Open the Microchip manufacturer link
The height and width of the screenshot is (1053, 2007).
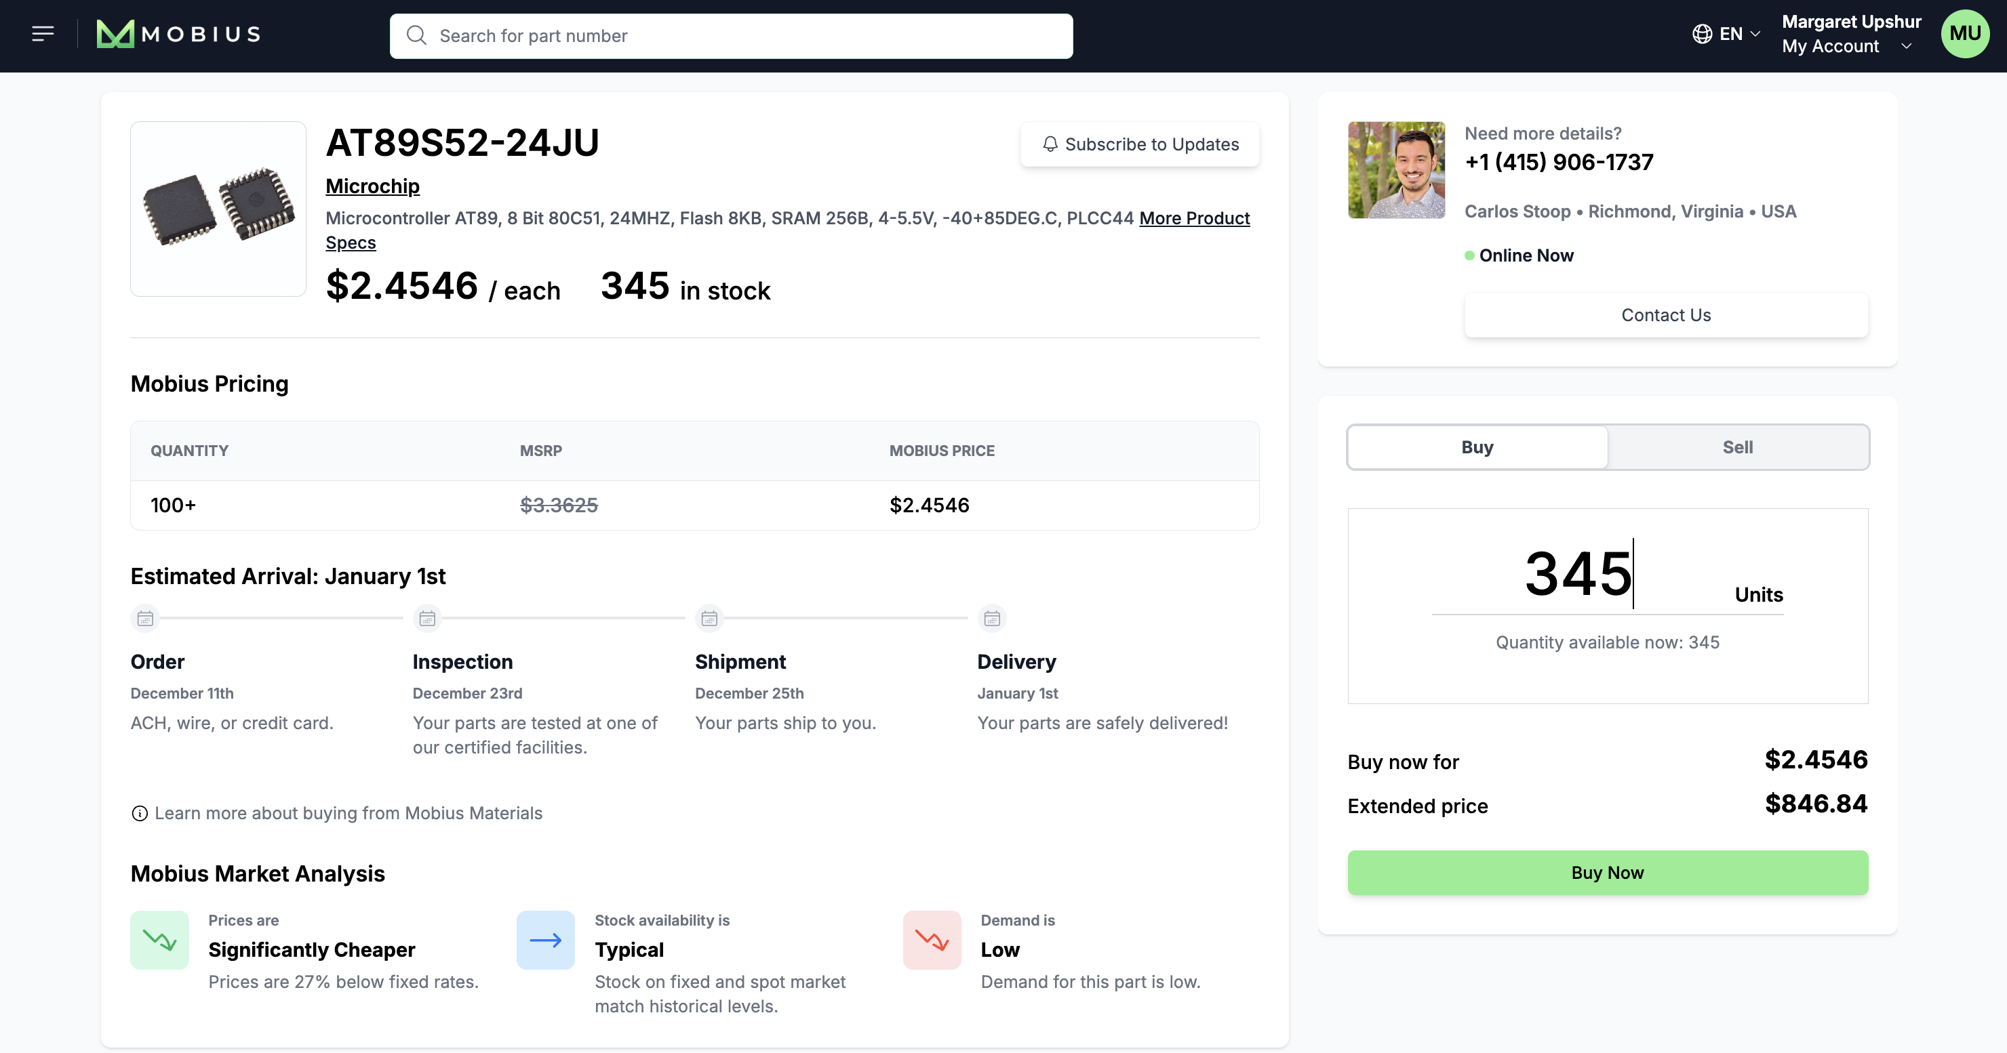pos(372,186)
